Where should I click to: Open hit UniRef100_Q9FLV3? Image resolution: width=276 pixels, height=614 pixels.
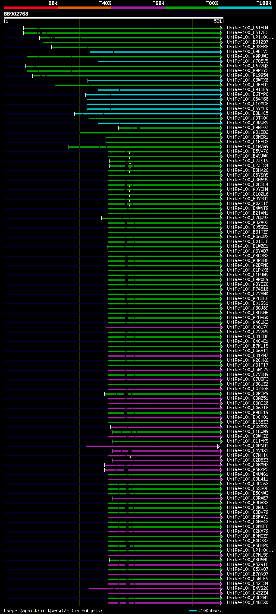pos(248,52)
